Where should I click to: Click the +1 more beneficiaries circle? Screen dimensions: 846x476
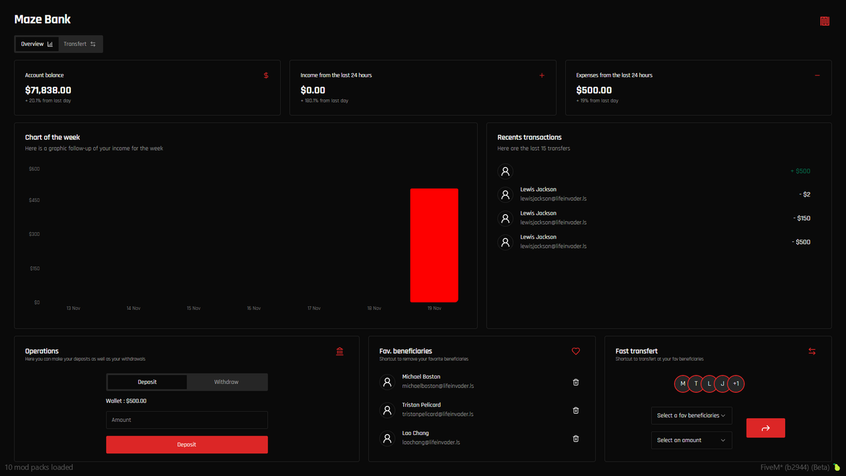pos(736,384)
